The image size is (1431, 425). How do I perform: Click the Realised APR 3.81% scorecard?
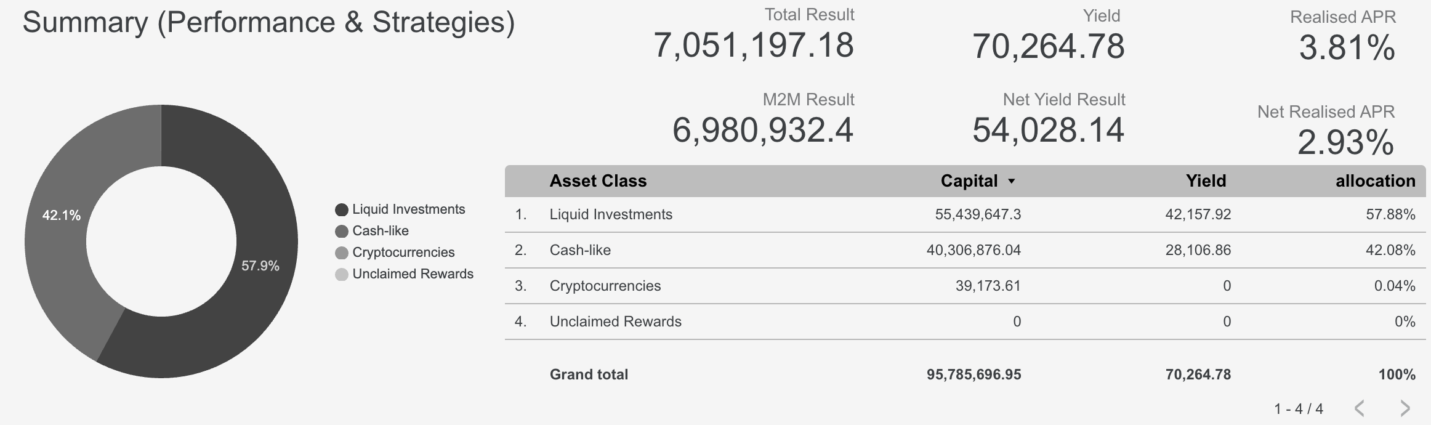click(x=1347, y=47)
